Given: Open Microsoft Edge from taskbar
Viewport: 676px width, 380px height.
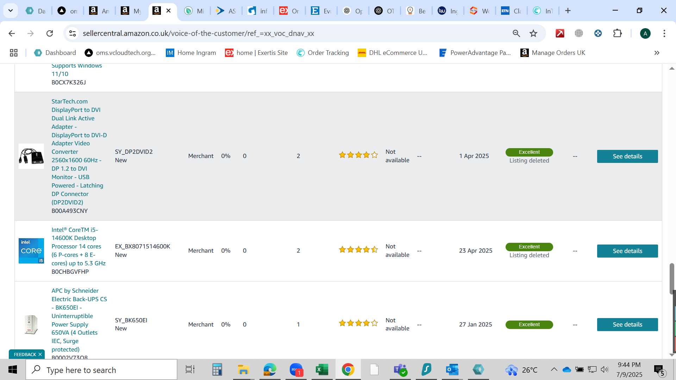Looking at the screenshot, I should point(270,370).
